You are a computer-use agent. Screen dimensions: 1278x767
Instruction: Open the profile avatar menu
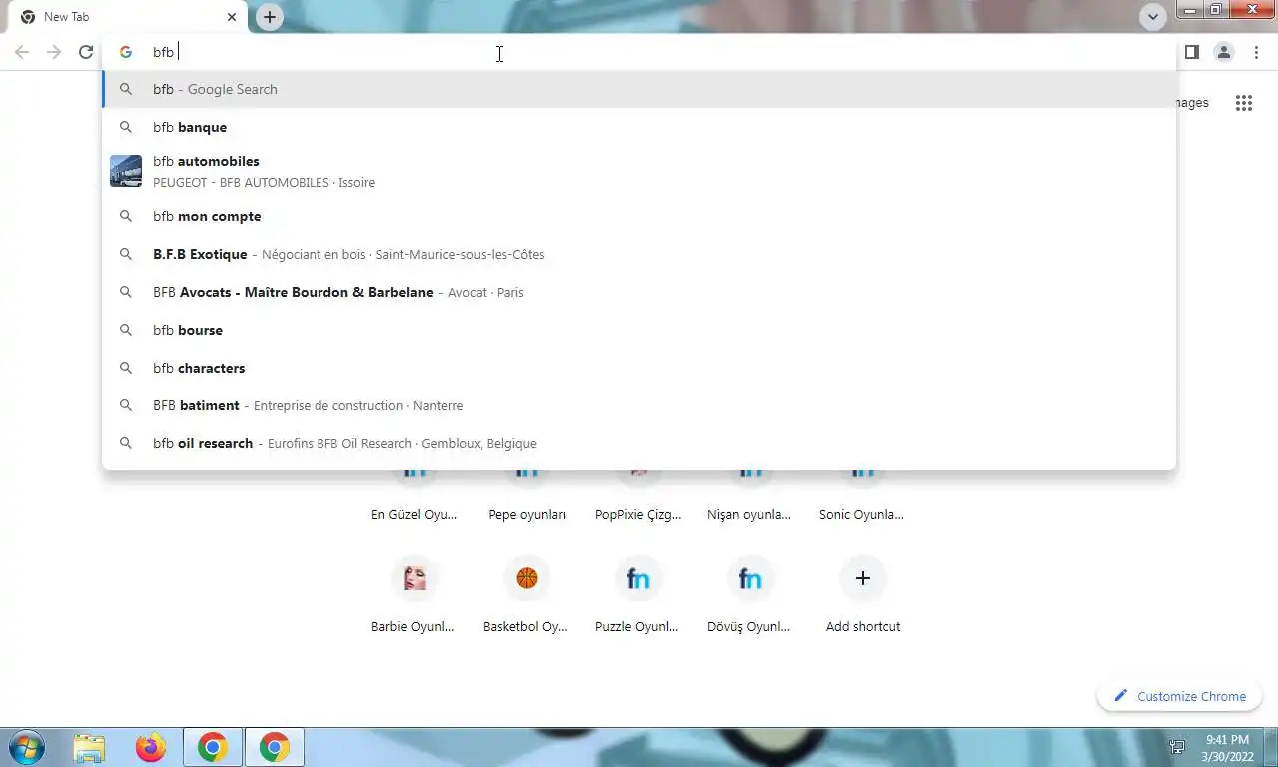pos(1223,52)
